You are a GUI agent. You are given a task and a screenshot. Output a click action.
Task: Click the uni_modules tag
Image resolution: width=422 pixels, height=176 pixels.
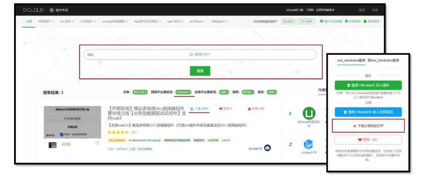click(117, 140)
